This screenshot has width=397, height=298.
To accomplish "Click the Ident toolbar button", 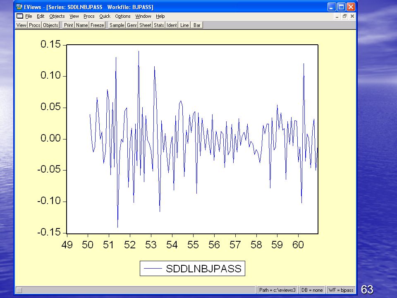I will [x=172, y=25].
